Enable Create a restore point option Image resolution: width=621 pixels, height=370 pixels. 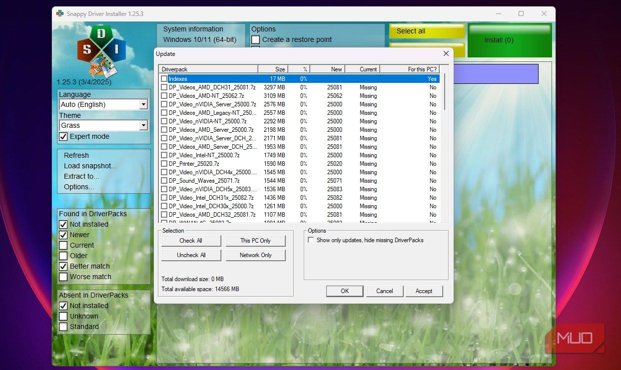[x=256, y=39]
